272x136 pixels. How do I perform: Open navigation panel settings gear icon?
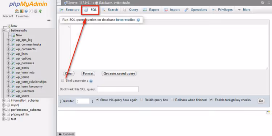coord(36,11)
